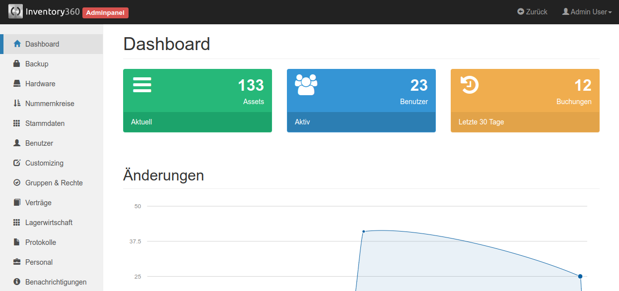Click the Zurück link in top bar
This screenshot has width=619, height=291.
532,12
